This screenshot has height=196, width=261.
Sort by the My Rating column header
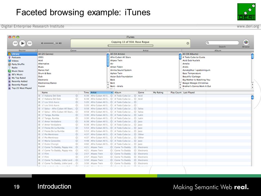coord(160,93)
